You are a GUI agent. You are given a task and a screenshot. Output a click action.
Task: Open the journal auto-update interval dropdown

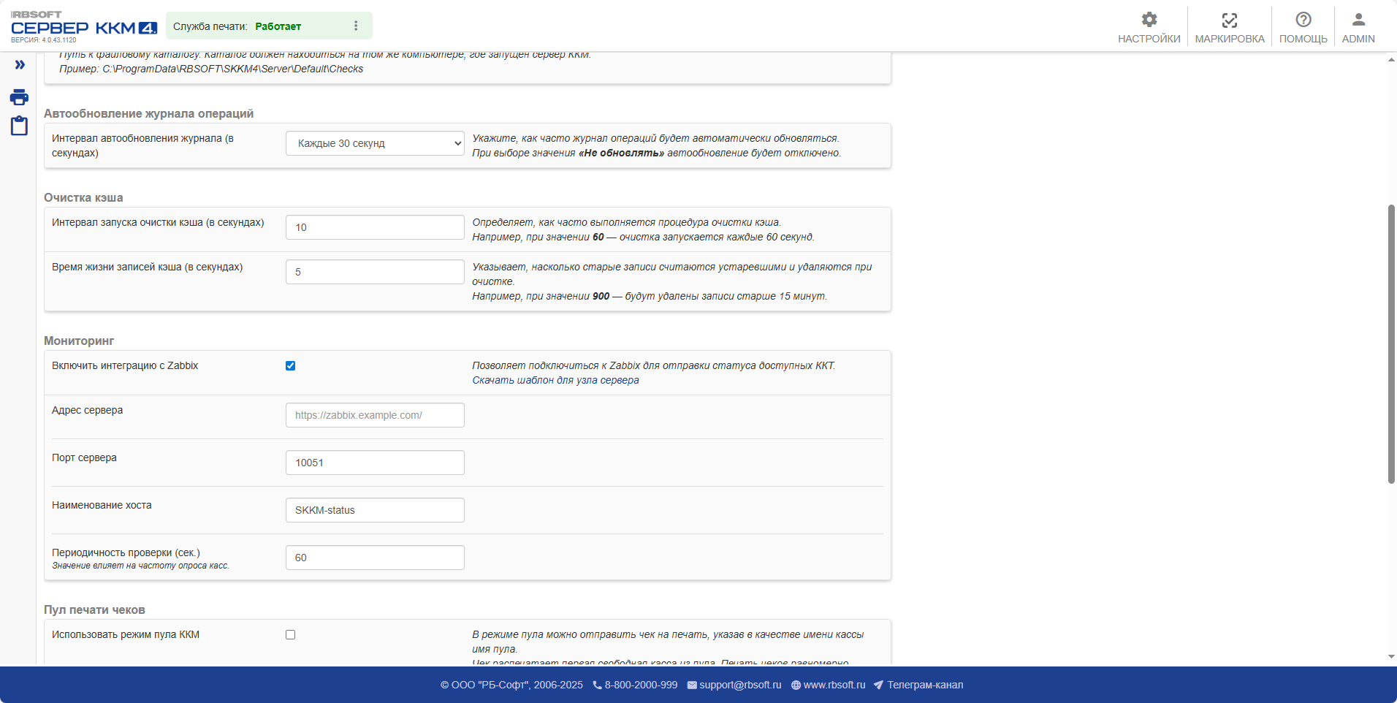tap(375, 143)
